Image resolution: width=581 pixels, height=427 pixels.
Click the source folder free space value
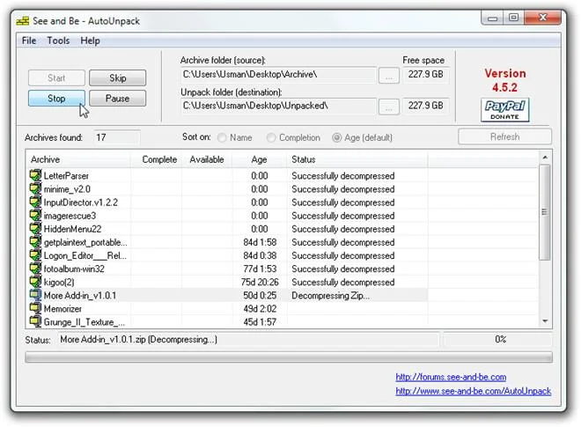[x=425, y=75]
